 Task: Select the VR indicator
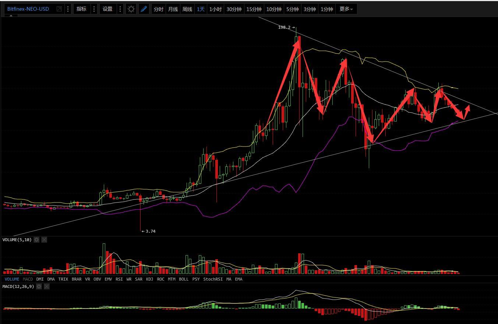88,279
